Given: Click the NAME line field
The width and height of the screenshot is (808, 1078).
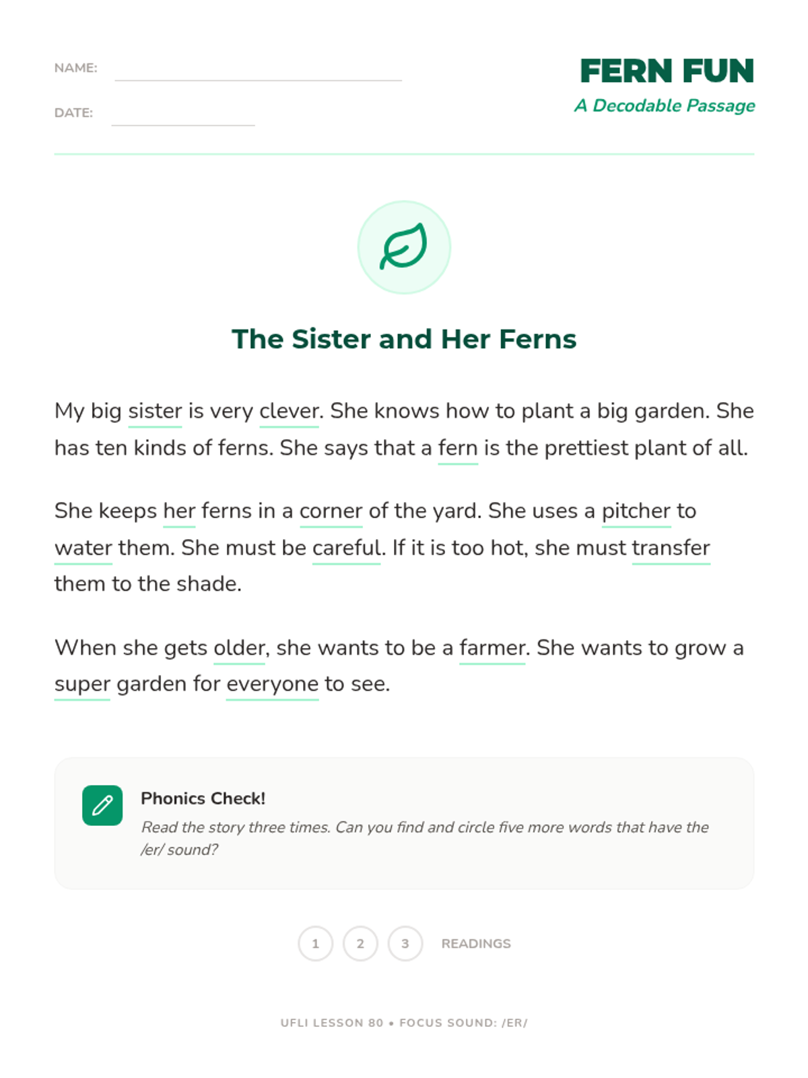Looking at the screenshot, I should pos(258,69).
